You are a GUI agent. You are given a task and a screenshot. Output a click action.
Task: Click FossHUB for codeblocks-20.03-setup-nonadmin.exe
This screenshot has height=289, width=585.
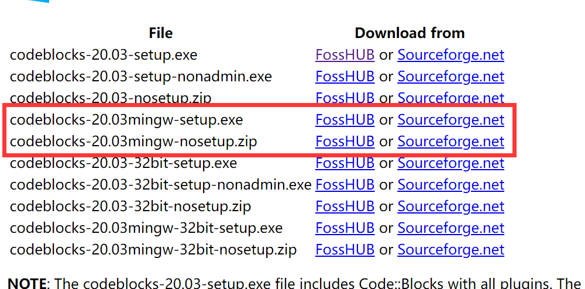click(x=345, y=77)
